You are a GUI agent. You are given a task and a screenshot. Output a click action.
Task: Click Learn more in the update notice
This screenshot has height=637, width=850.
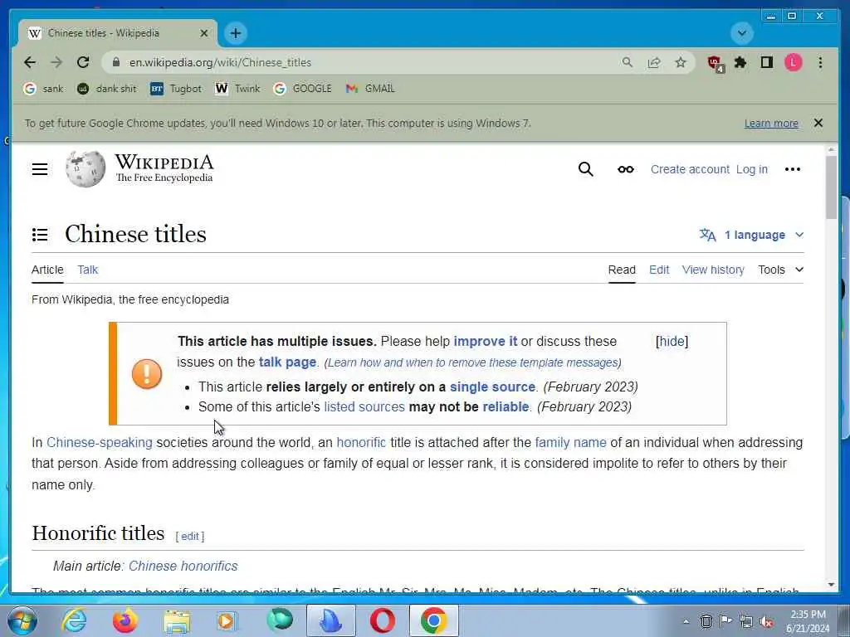point(771,123)
